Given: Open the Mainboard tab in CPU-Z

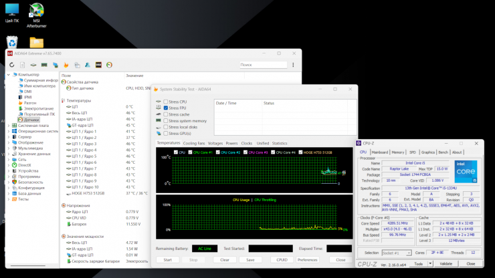Looking at the screenshot, I should (379, 152).
